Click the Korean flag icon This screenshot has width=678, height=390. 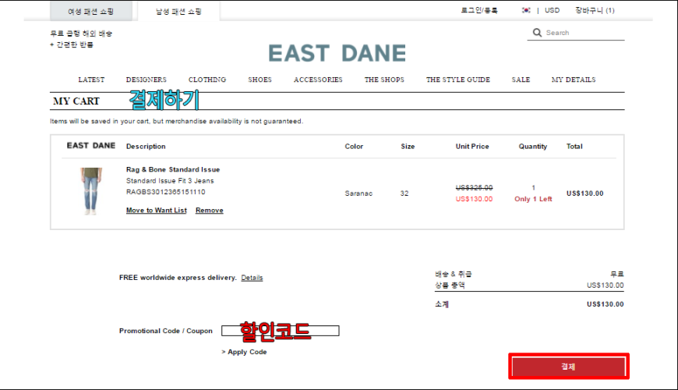(x=526, y=10)
